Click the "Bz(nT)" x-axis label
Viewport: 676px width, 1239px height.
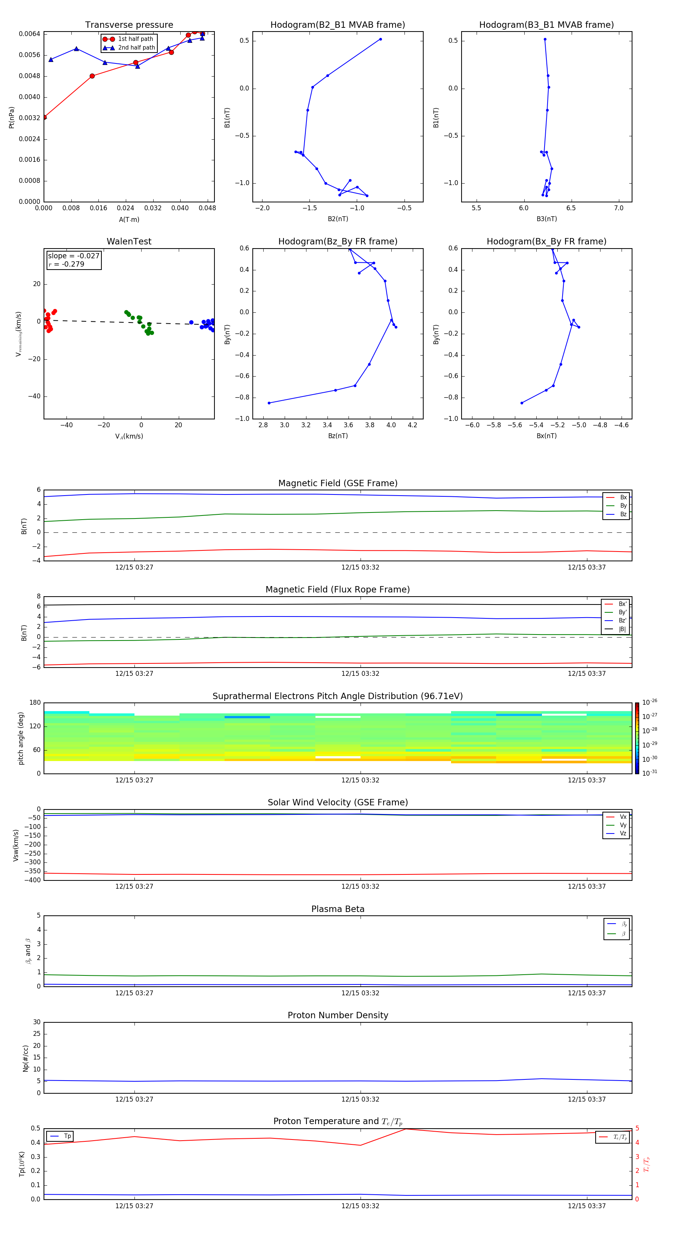tap(338, 436)
